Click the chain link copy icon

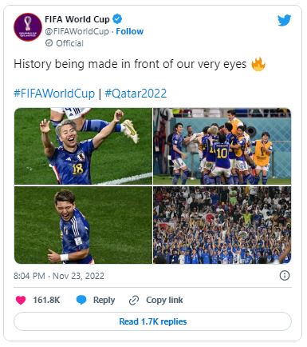[134, 301]
